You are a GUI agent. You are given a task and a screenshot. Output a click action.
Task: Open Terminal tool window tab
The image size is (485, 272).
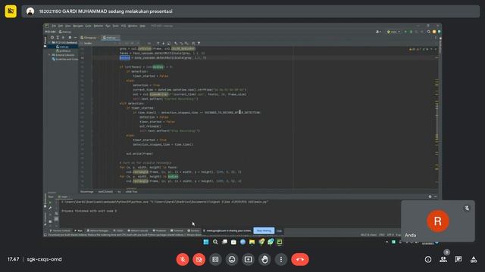tap(177, 230)
